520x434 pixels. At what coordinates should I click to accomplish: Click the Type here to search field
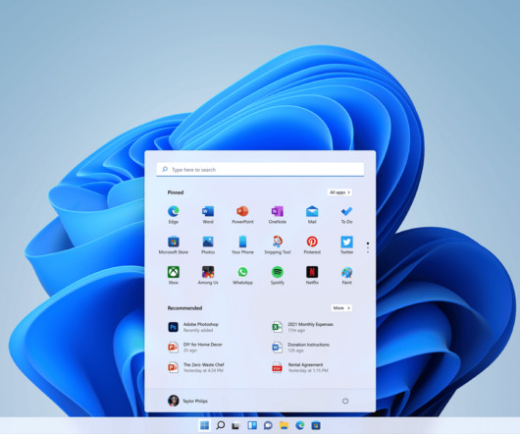(x=260, y=170)
